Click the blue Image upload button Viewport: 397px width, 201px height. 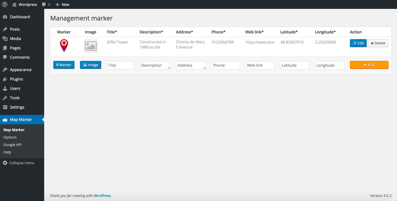pyautogui.click(x=91, y=65)
